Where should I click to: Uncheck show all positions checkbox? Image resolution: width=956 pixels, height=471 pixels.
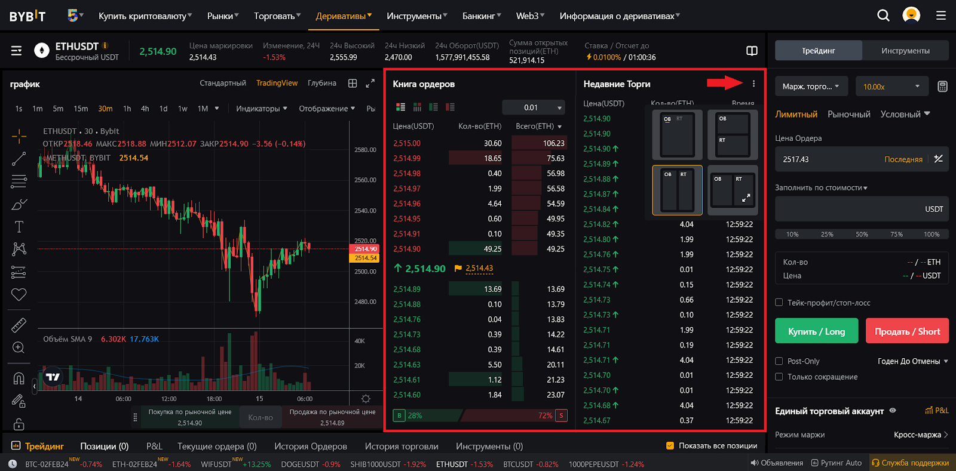(670, 445)
